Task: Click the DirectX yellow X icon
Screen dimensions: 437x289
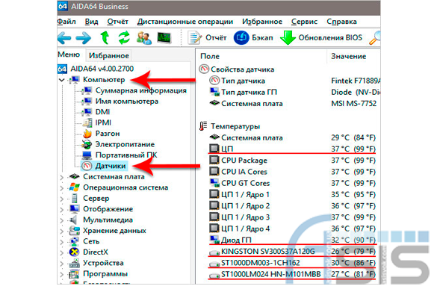Action: [x=74, y=252]
